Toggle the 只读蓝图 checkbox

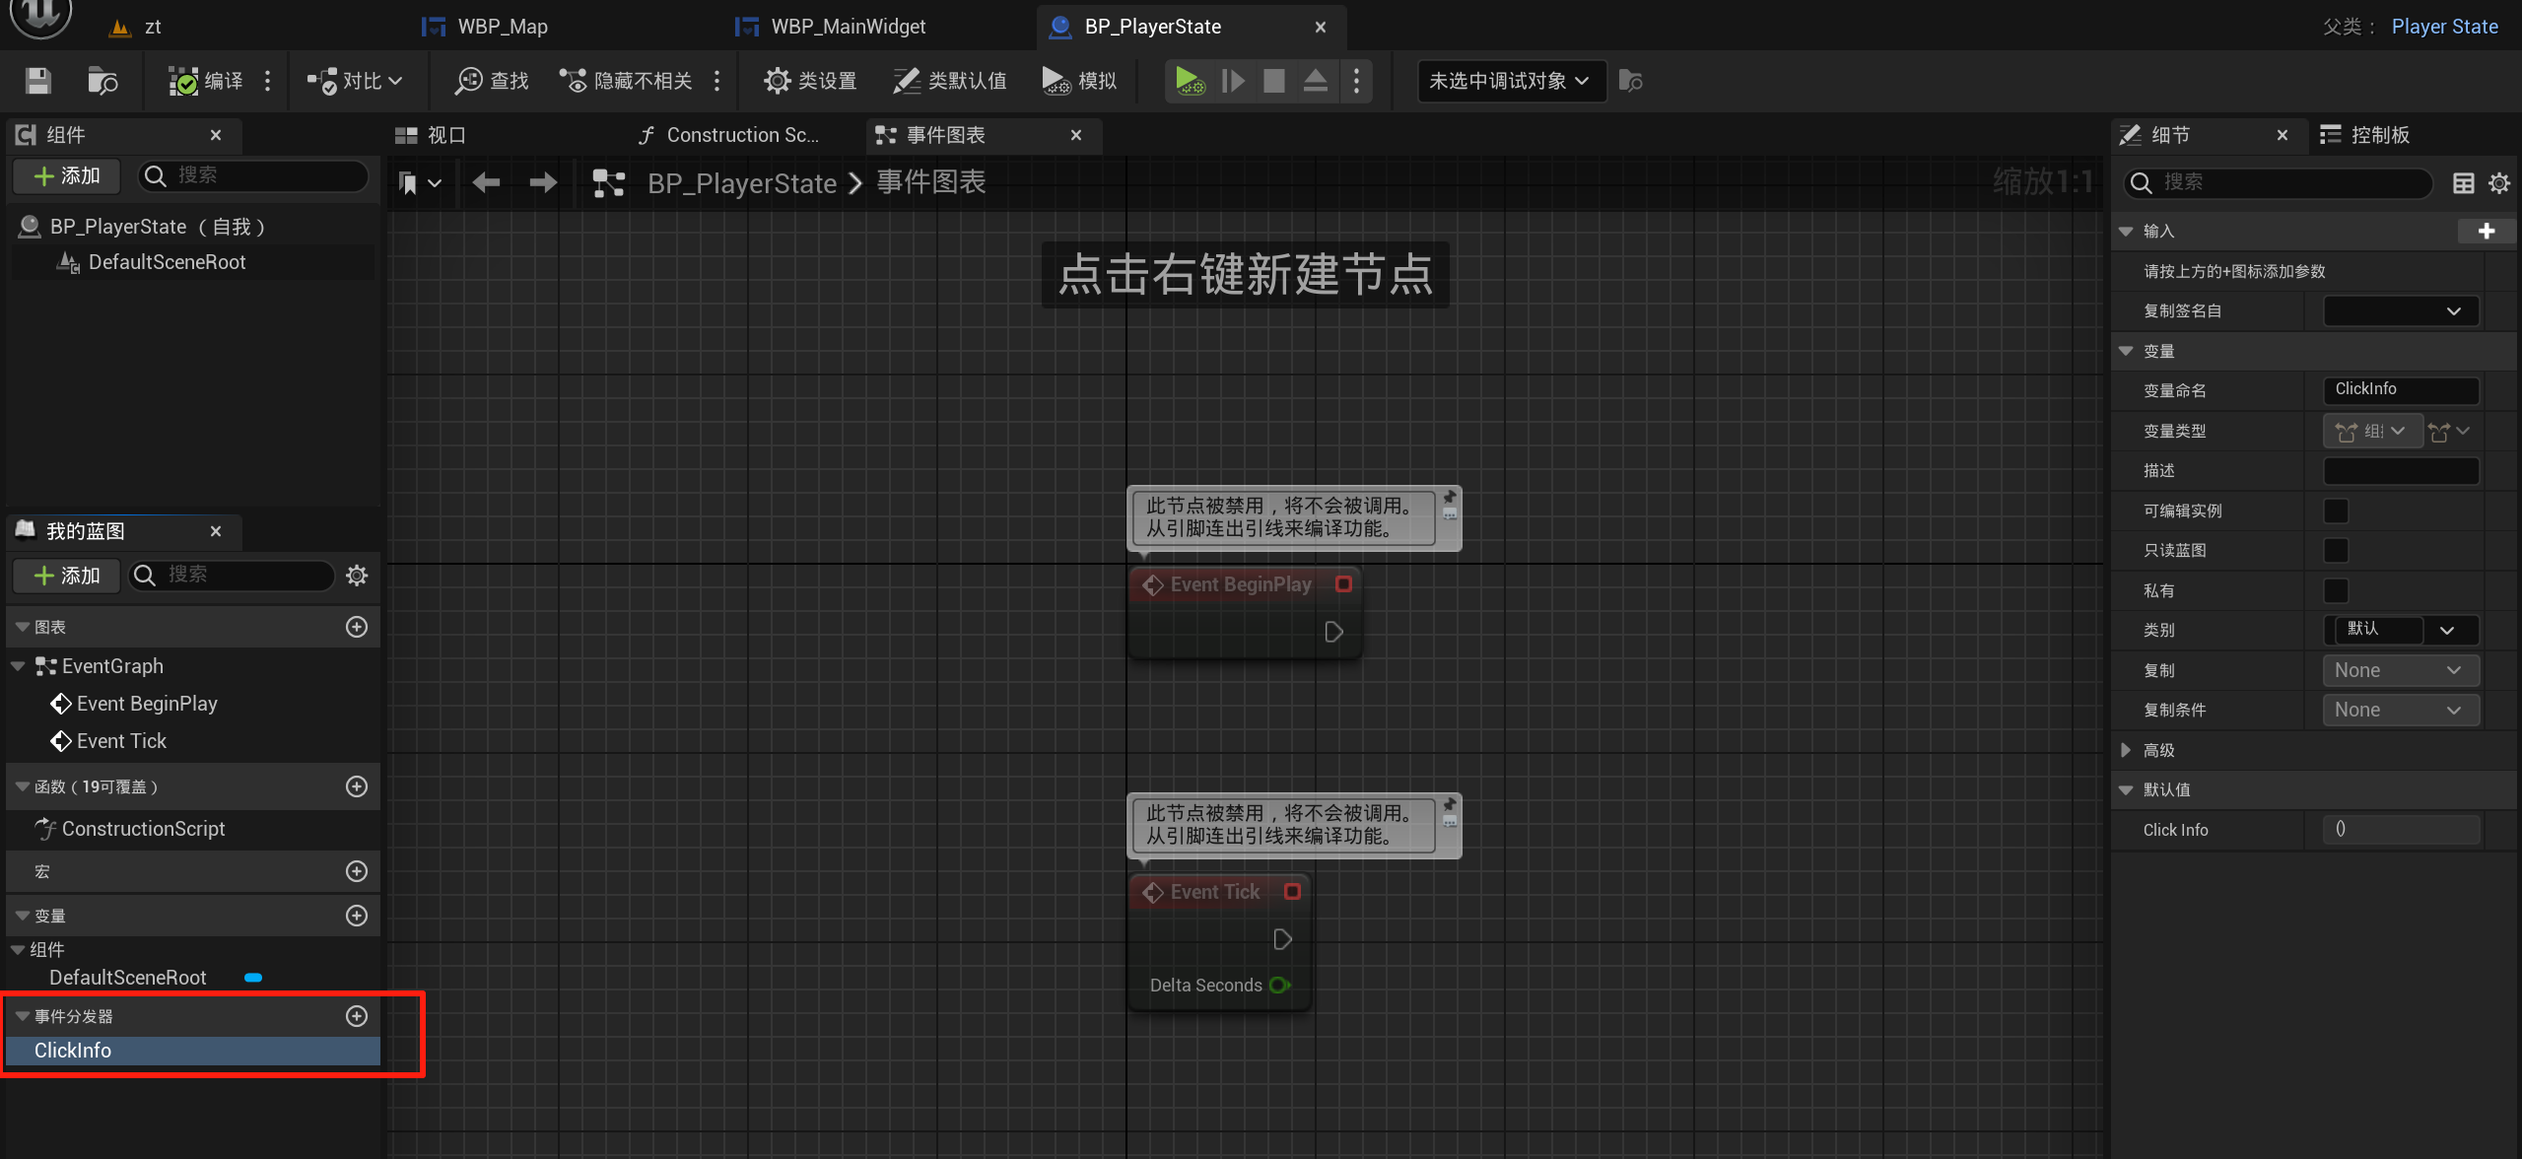click(x=2336, y=550)
